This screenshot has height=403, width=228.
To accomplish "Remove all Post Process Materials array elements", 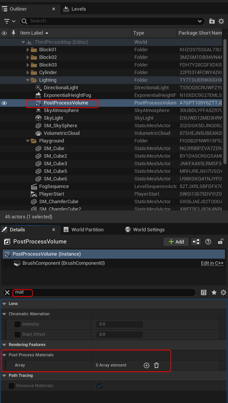I will [156, 365].
